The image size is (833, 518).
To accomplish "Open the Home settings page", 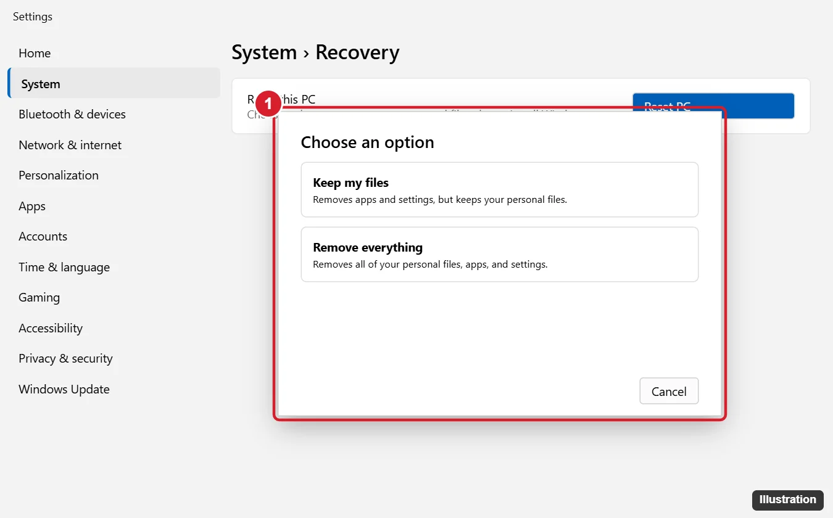I will (35, 53).
